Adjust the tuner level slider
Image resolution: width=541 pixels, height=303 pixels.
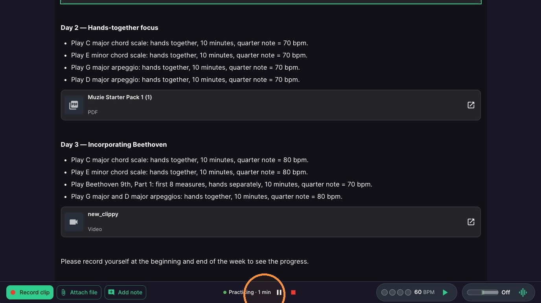(482, 292)
